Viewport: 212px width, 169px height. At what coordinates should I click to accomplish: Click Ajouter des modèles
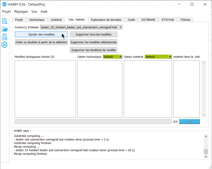[x=41, y=34]
